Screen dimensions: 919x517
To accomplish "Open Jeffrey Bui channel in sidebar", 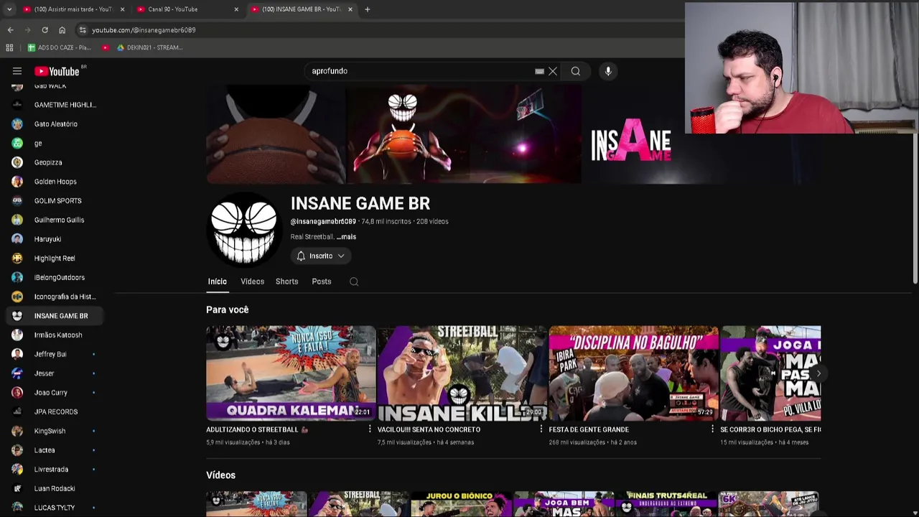I will click(55, 354).
